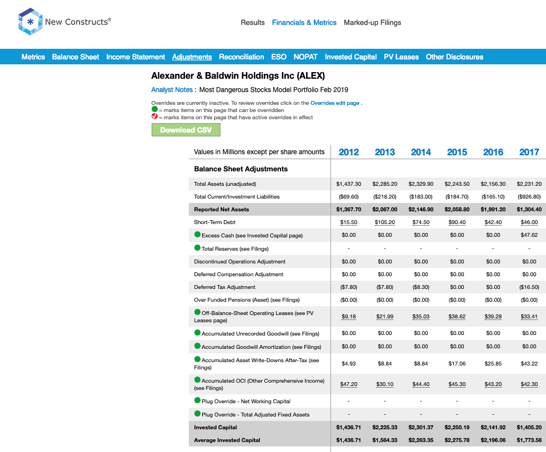546x452 pixels.
Task: Click green dot beside Plug Override Total Adjusted Fixed Assets
Action: point(197,413)
